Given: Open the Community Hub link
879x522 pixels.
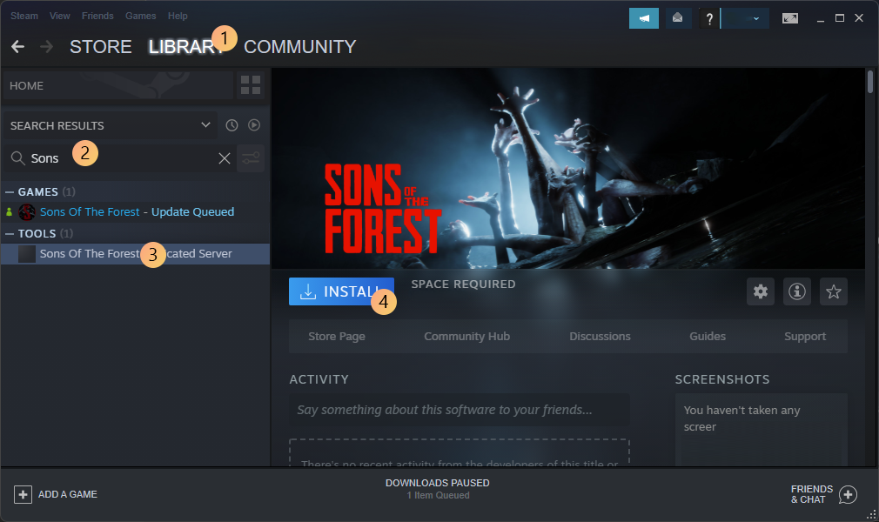Looking at the screenshot, I should [467, 337].
